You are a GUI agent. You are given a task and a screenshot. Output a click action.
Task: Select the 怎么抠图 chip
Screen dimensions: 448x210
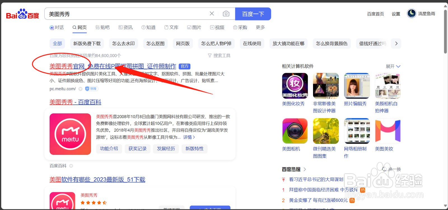click(155, 43)
